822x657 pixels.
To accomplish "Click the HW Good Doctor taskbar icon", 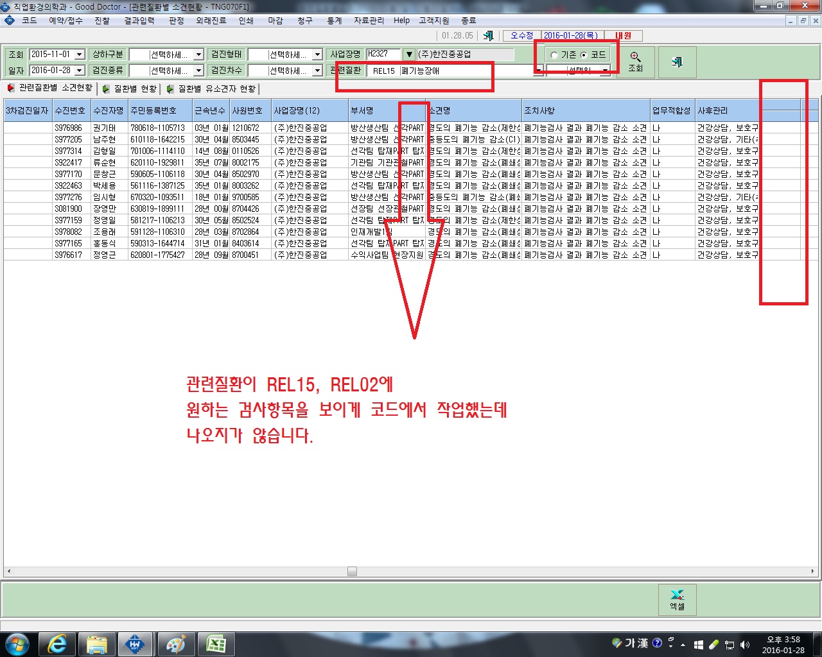I will pos(136,644).
